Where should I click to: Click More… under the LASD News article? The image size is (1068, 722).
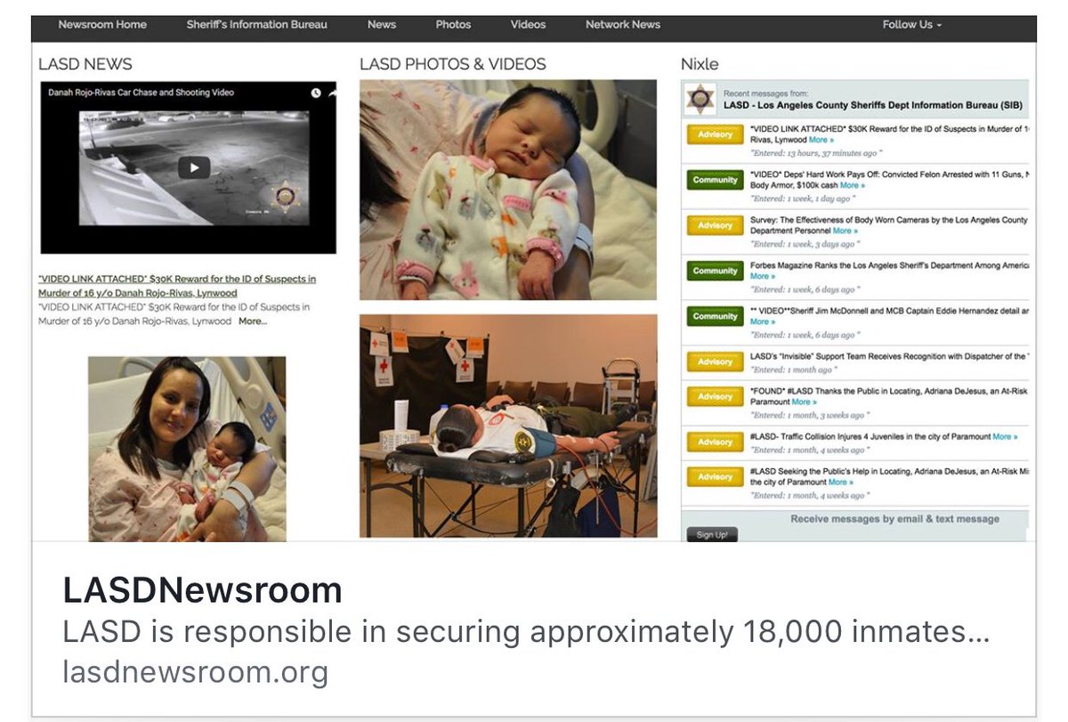[x=253, y=321]
